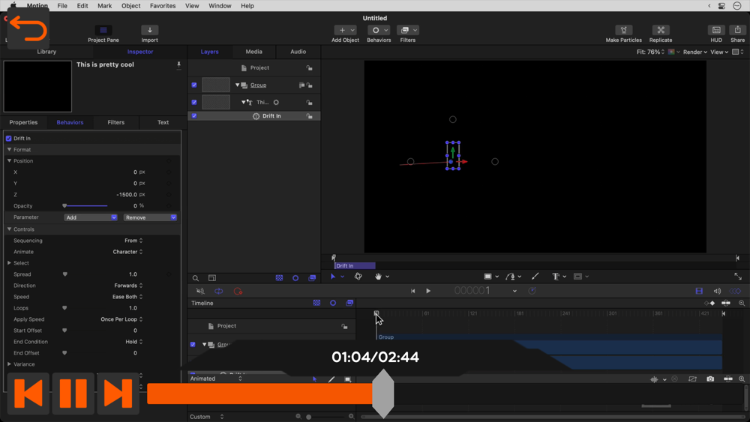Click the record animation button

(238, 291)
